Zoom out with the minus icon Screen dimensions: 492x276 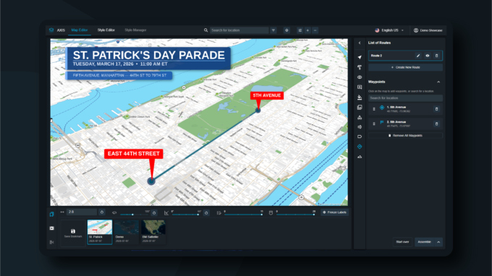coord(315,30)
